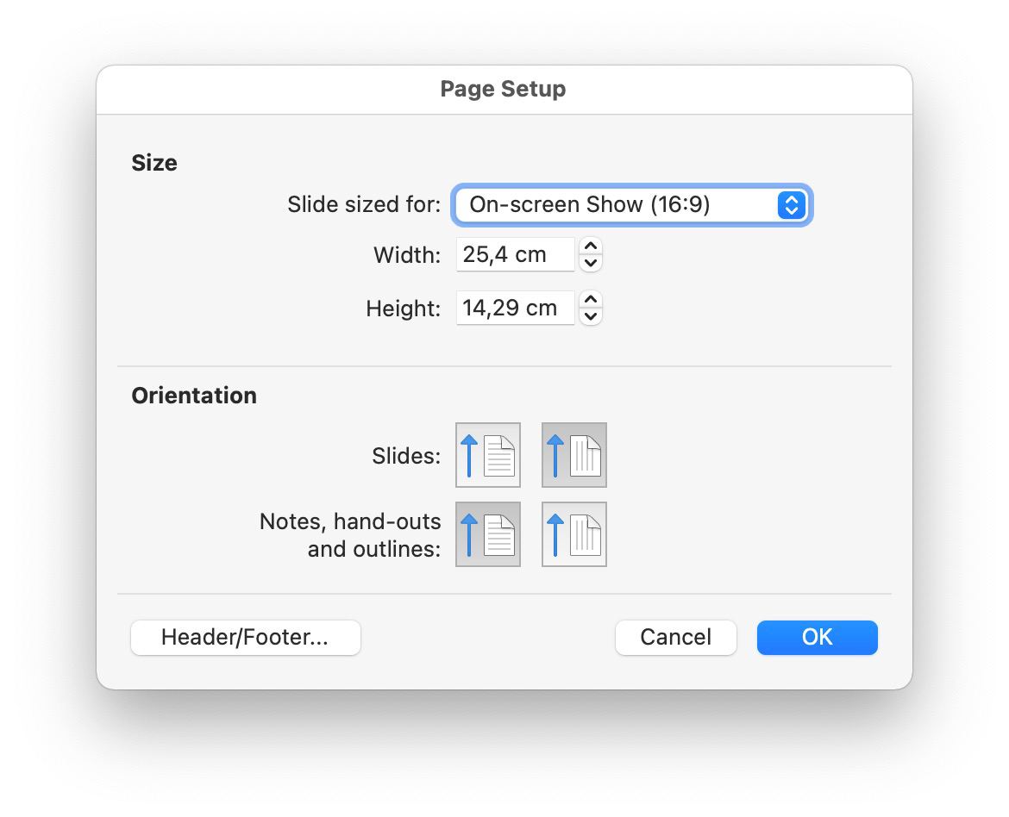Cancel the Page Setup dialog
1009x817 pixels.
click(x=675, y=638)
